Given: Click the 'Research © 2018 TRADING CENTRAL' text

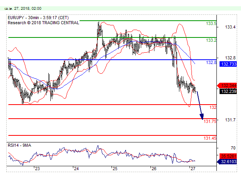Looking at the screenshot, I should (43, 23).
